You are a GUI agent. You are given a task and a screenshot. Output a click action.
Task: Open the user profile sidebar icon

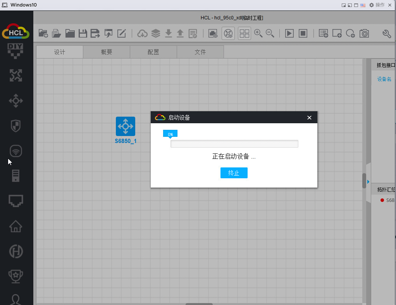(x=15, y=300)
